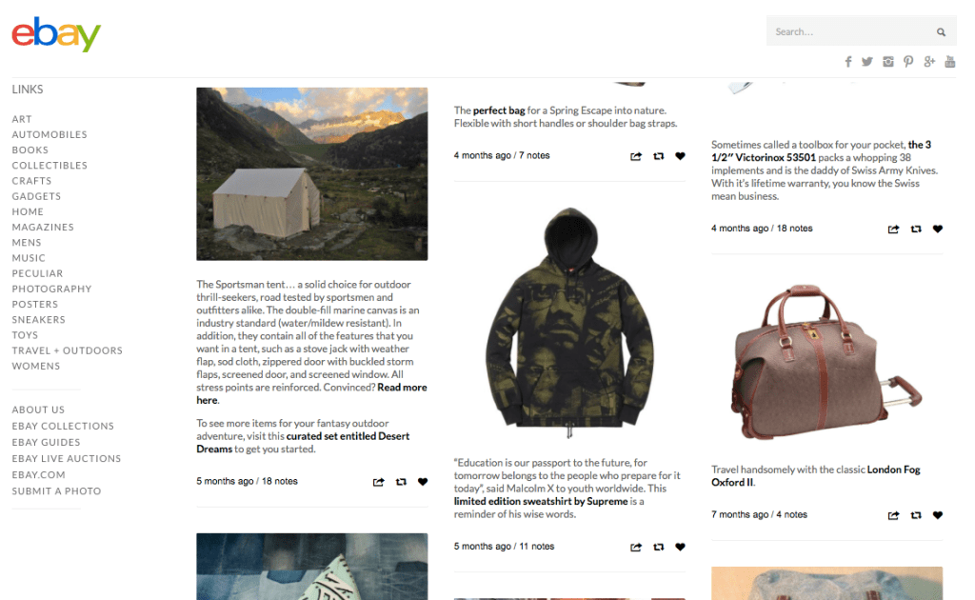975x600 pixels.
Task: Reblog the perfect bag post
Action: (x=659, y=156)
